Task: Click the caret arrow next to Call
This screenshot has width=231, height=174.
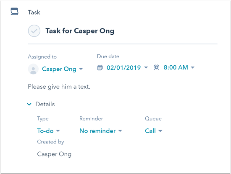Action: point(160,131)
